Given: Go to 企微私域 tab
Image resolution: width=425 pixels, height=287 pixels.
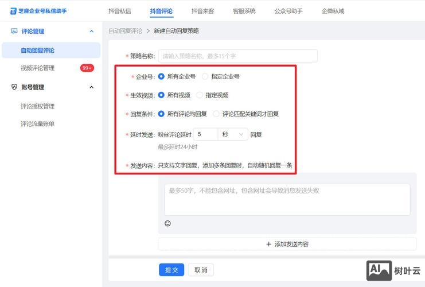Looking at the screenshot, I should pyautogui.click(x=333, y=11).
